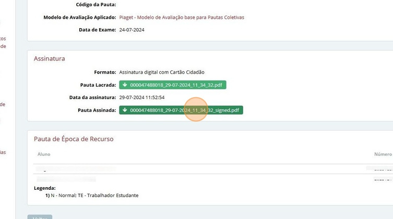393x219 pixels.
Task: Click the Legenda Normal/Trabalhador Estudante note
Action: pos(94,195)
